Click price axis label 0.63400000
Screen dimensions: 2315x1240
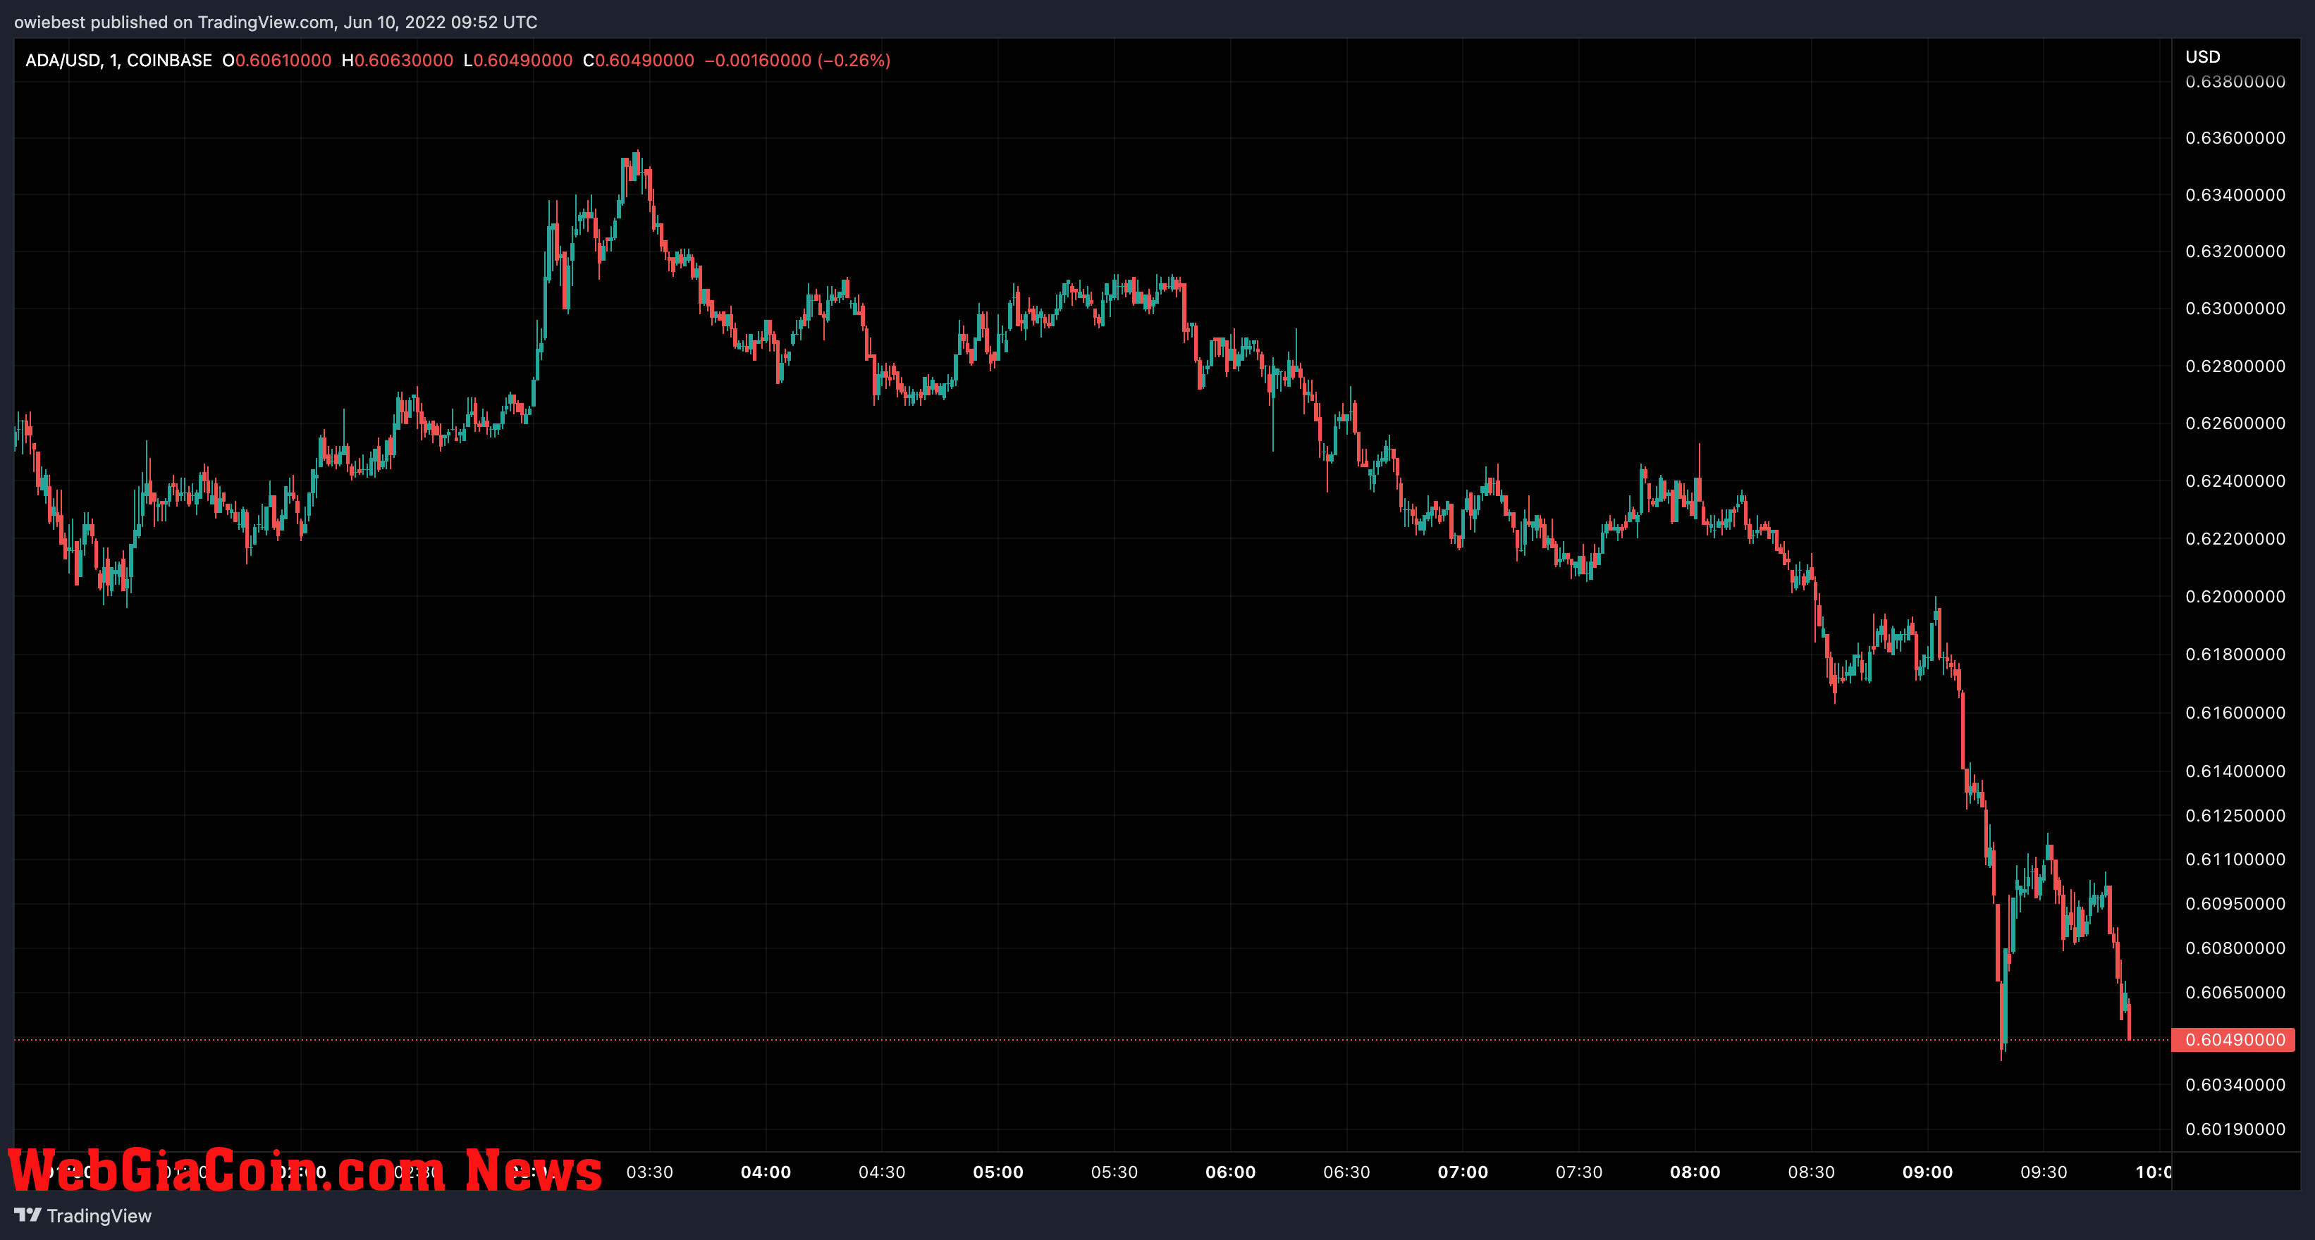tap(2235, 195)
